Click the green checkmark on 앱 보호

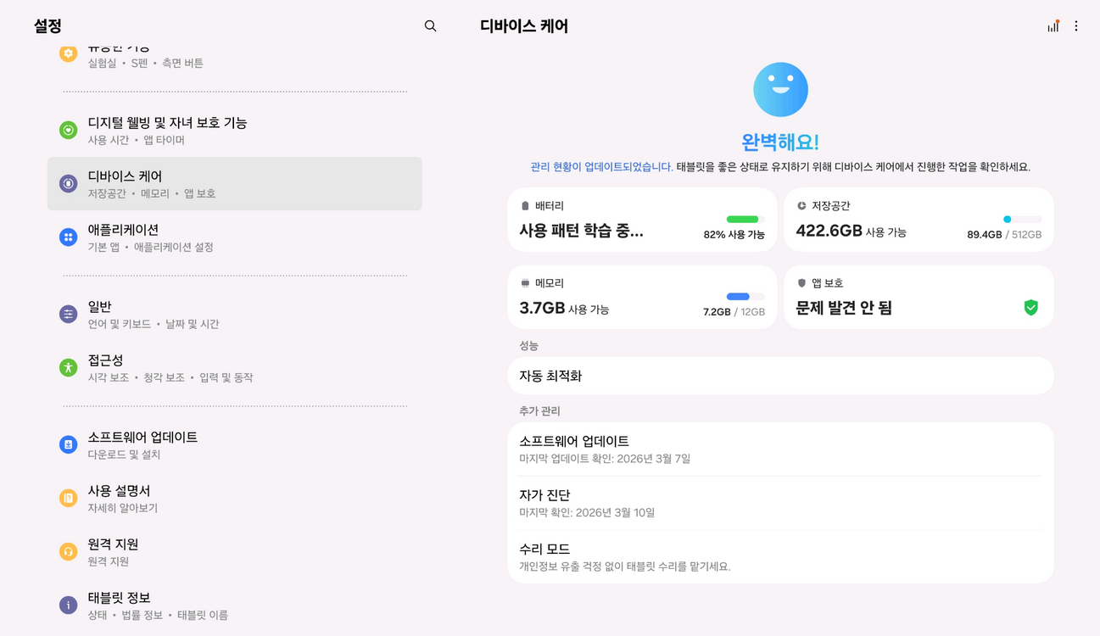coord(1031,308)
